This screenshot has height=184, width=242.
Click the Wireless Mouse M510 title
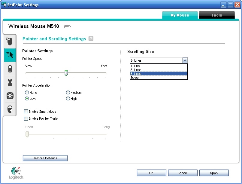coord(34,26)
